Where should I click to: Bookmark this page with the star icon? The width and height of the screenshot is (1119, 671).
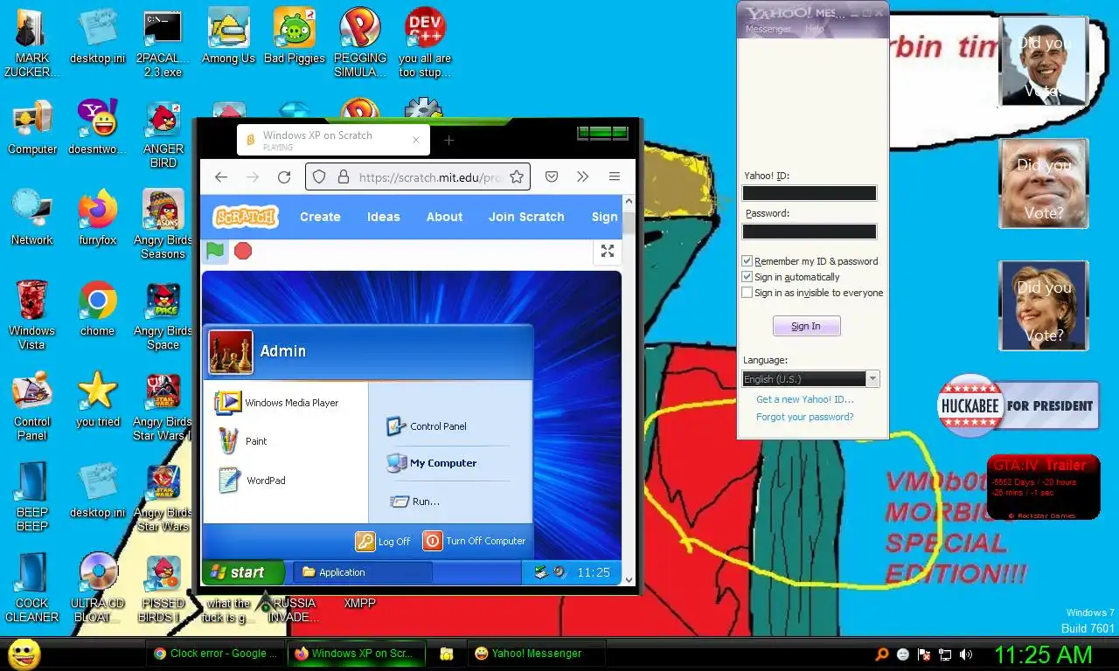517,176
